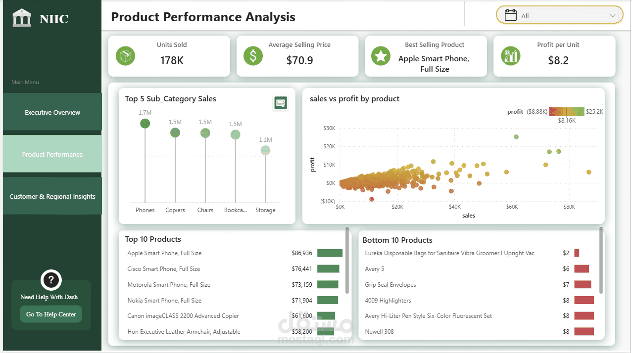Screen dimensions: 632x353
Task: Click the Go To Help Center button
Action: click(x=51, y=314)
